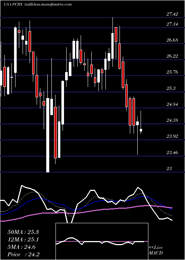Click the last candlestick on the chart
The image size is (185, 260).
point(141,122)
